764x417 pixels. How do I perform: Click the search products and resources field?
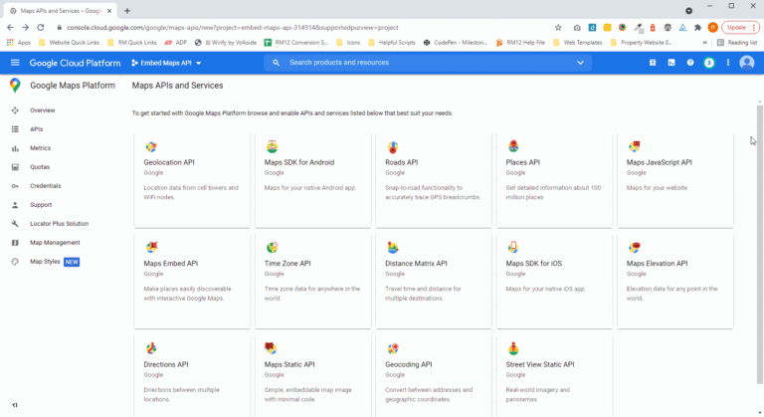tap(428, 63)
